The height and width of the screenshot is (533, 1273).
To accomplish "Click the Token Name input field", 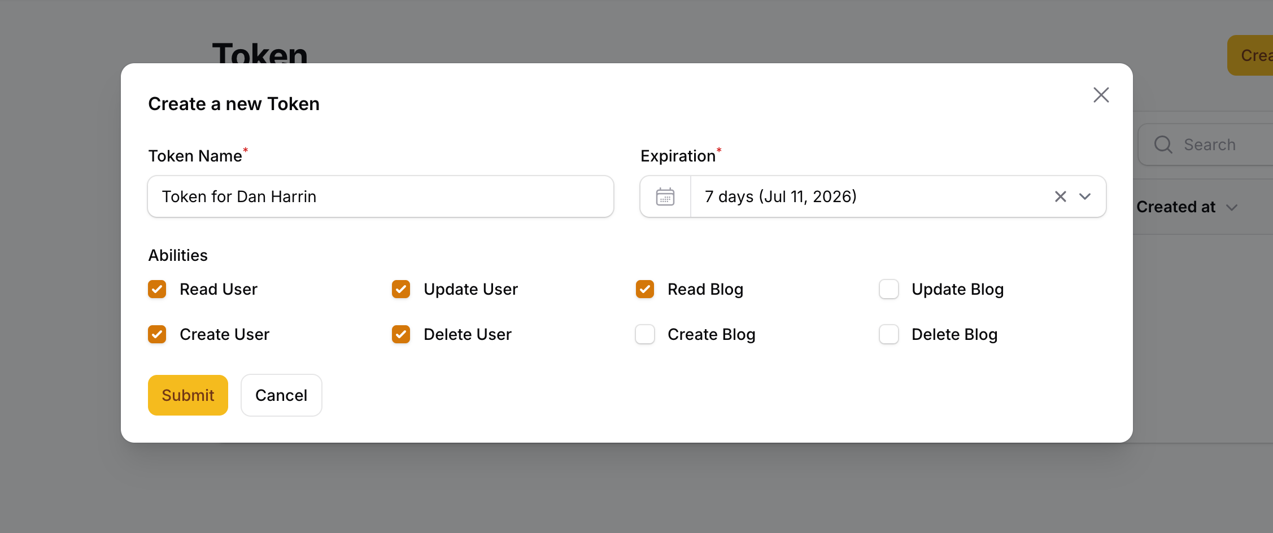I will (x=381, y=196).
